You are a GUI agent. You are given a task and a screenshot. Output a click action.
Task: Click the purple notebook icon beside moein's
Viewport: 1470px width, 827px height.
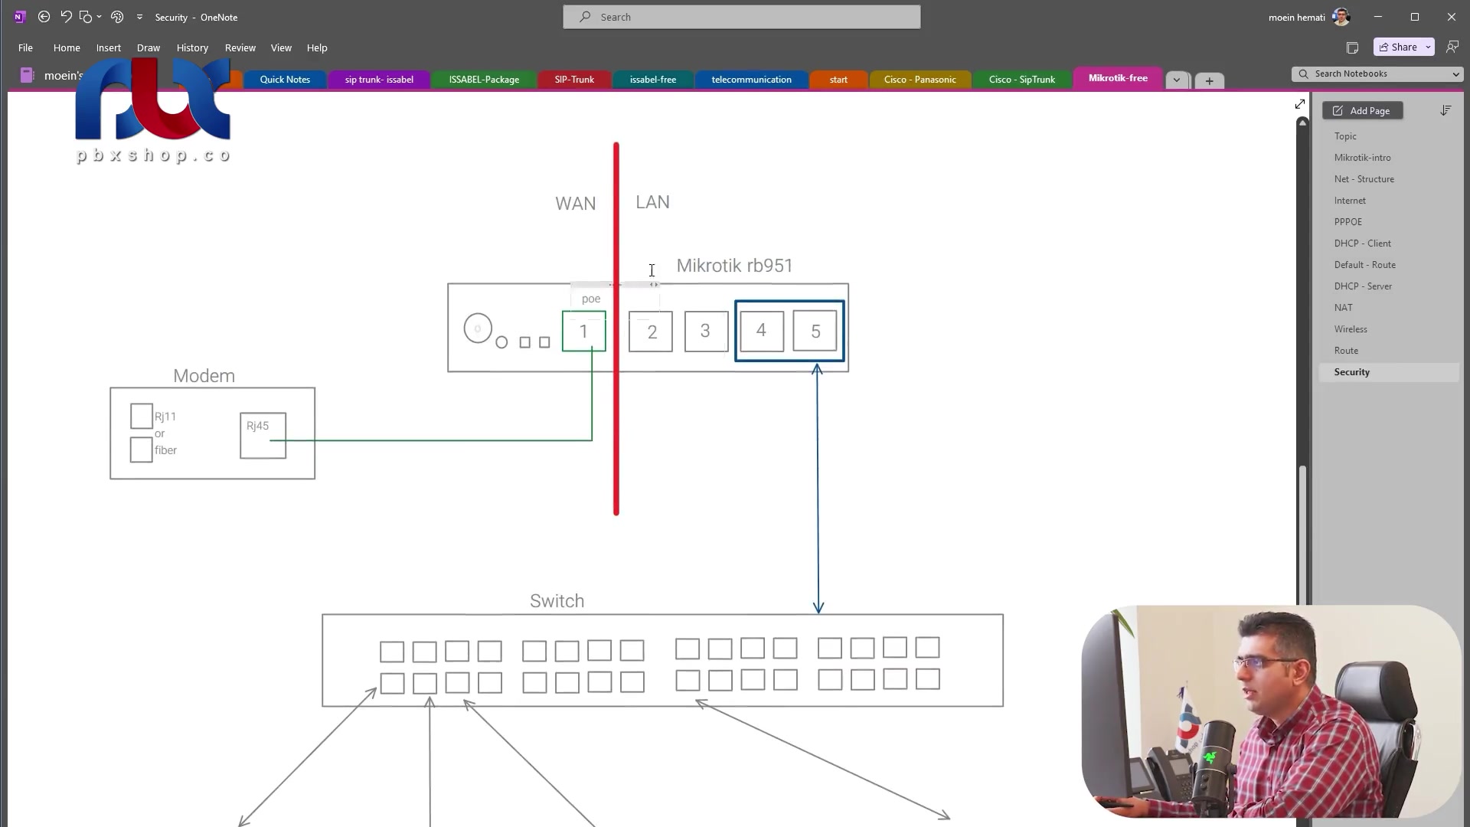pyautogui.click(x=27, y=75)
